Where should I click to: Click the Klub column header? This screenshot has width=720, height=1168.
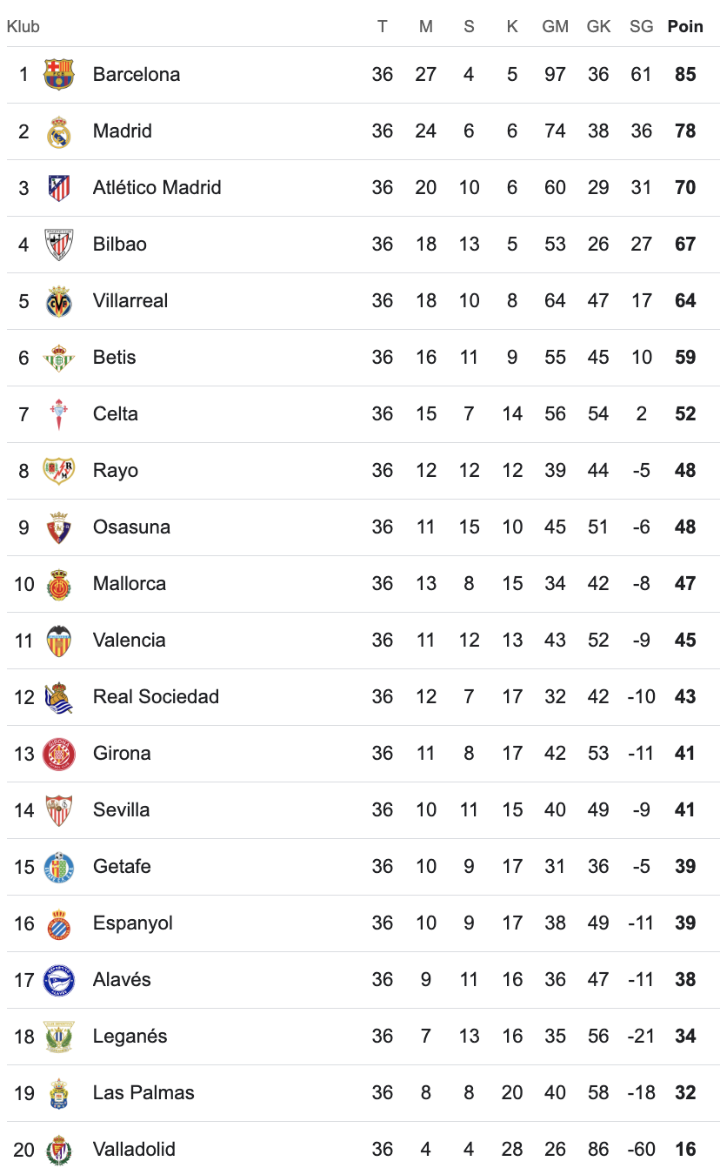(x=23, y=27)
